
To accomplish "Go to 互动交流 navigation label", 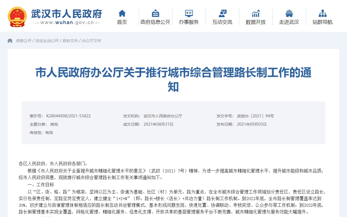I will click(222, 22).
